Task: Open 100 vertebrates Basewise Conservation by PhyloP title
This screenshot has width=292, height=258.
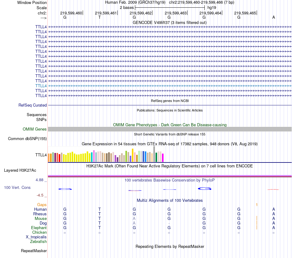Action: [x=170, y=180]
